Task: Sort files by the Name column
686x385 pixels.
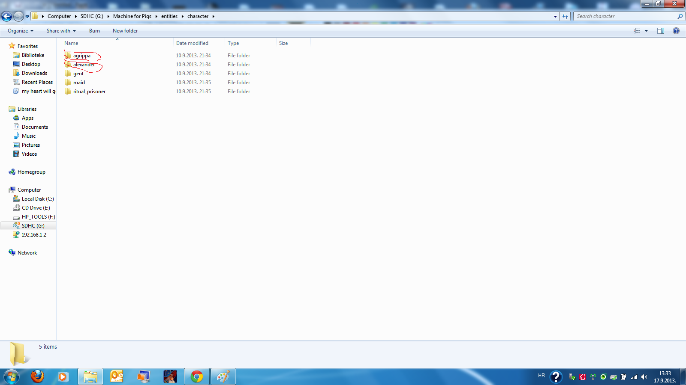Action: tap(117, 43)
